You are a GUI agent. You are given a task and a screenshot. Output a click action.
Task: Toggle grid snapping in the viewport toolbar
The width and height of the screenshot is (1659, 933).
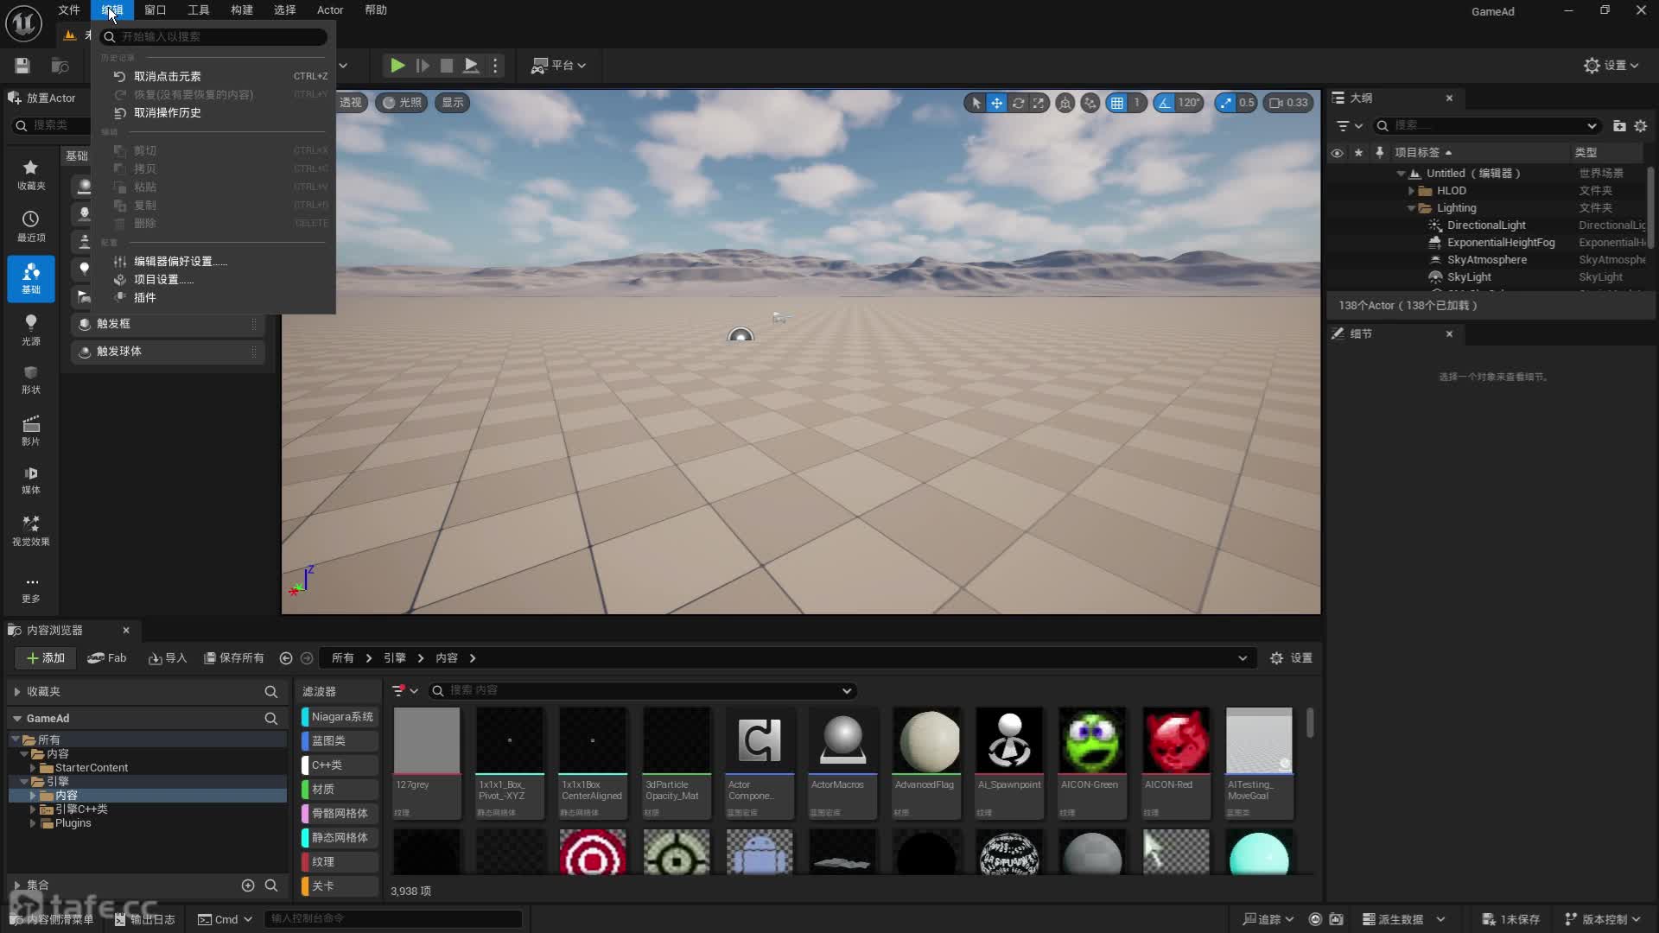click(x=1117, y=103)
